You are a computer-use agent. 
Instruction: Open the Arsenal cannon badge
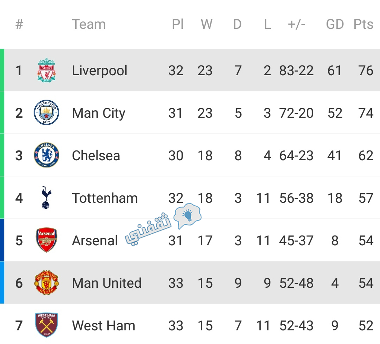pos(47,240)
